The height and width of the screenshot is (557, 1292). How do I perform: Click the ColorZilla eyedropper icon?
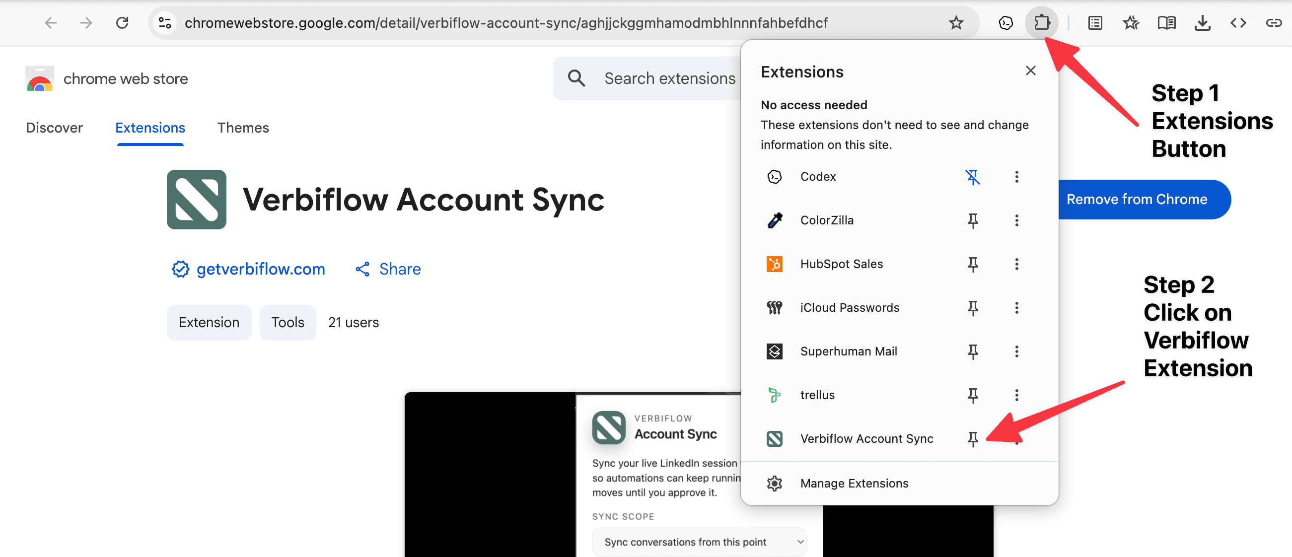775,220
